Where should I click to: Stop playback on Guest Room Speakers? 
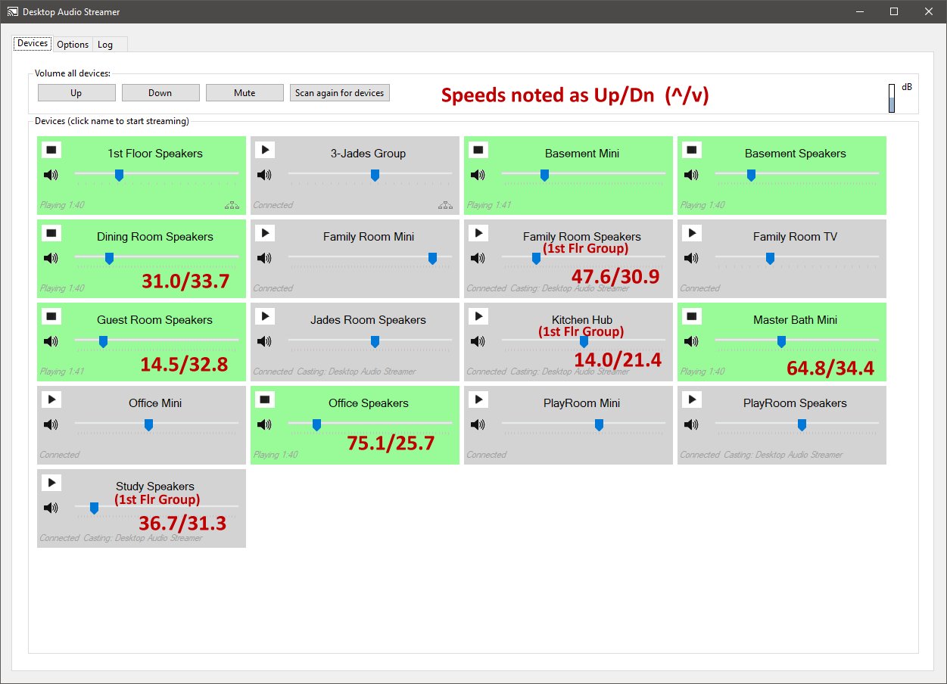pos(51,316)
